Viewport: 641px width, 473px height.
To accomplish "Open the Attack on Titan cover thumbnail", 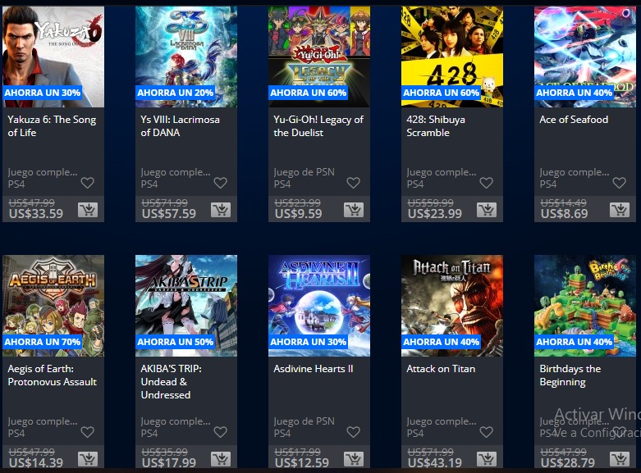I will click(x=452, y=306).
